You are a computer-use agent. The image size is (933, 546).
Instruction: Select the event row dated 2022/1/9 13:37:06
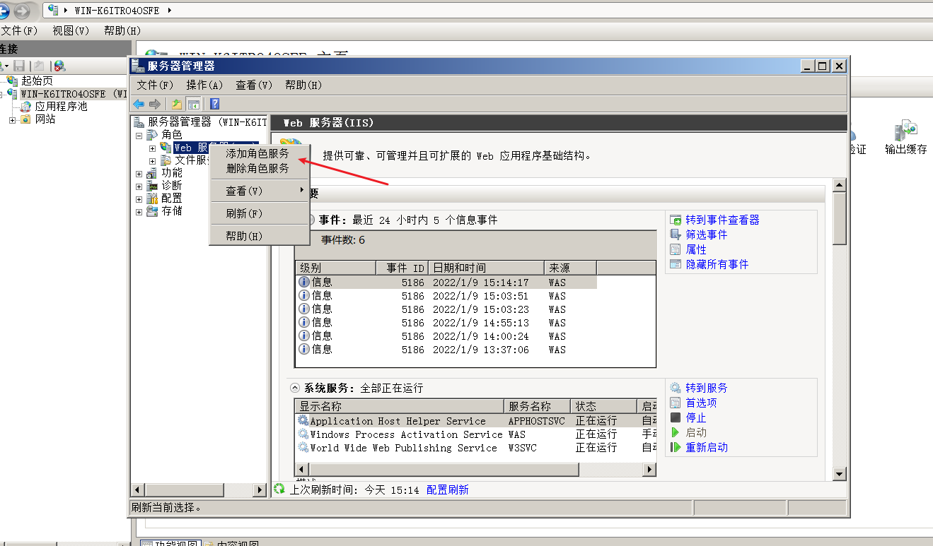447,350
